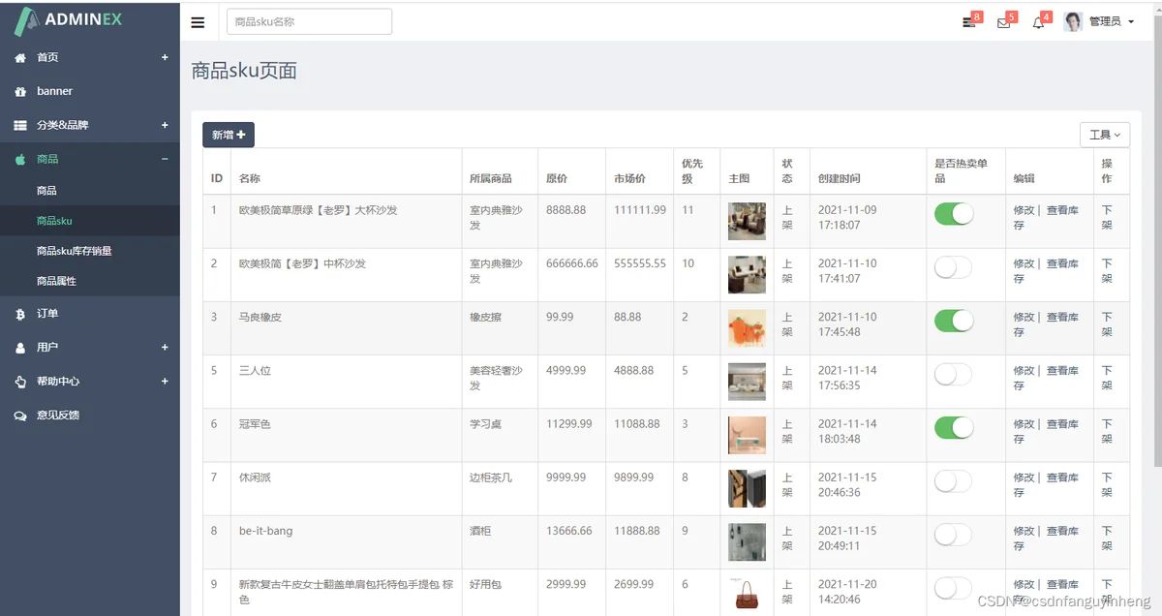
Task: Select 商品 submenu entry under 商品
Action: click(x=90, y=191)
